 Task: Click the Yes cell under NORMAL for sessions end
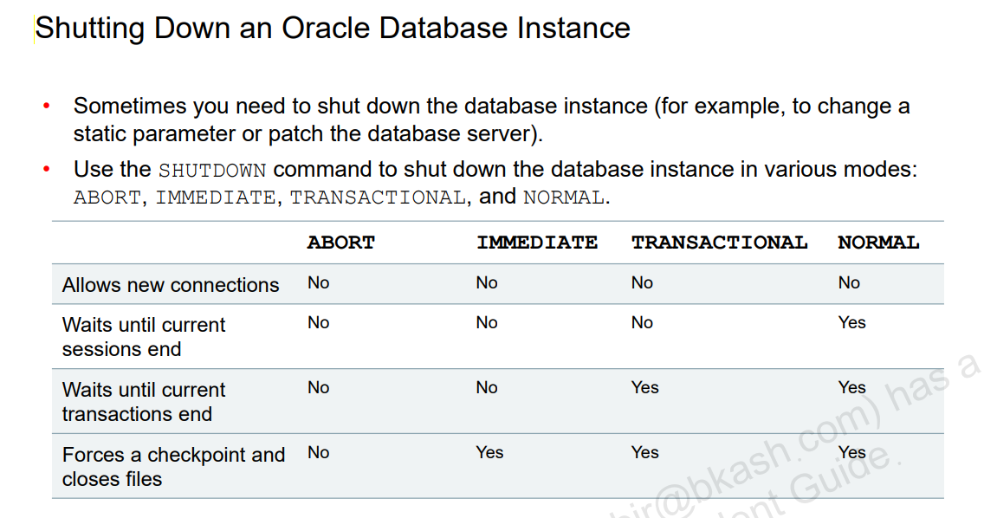tap(852, 323)
